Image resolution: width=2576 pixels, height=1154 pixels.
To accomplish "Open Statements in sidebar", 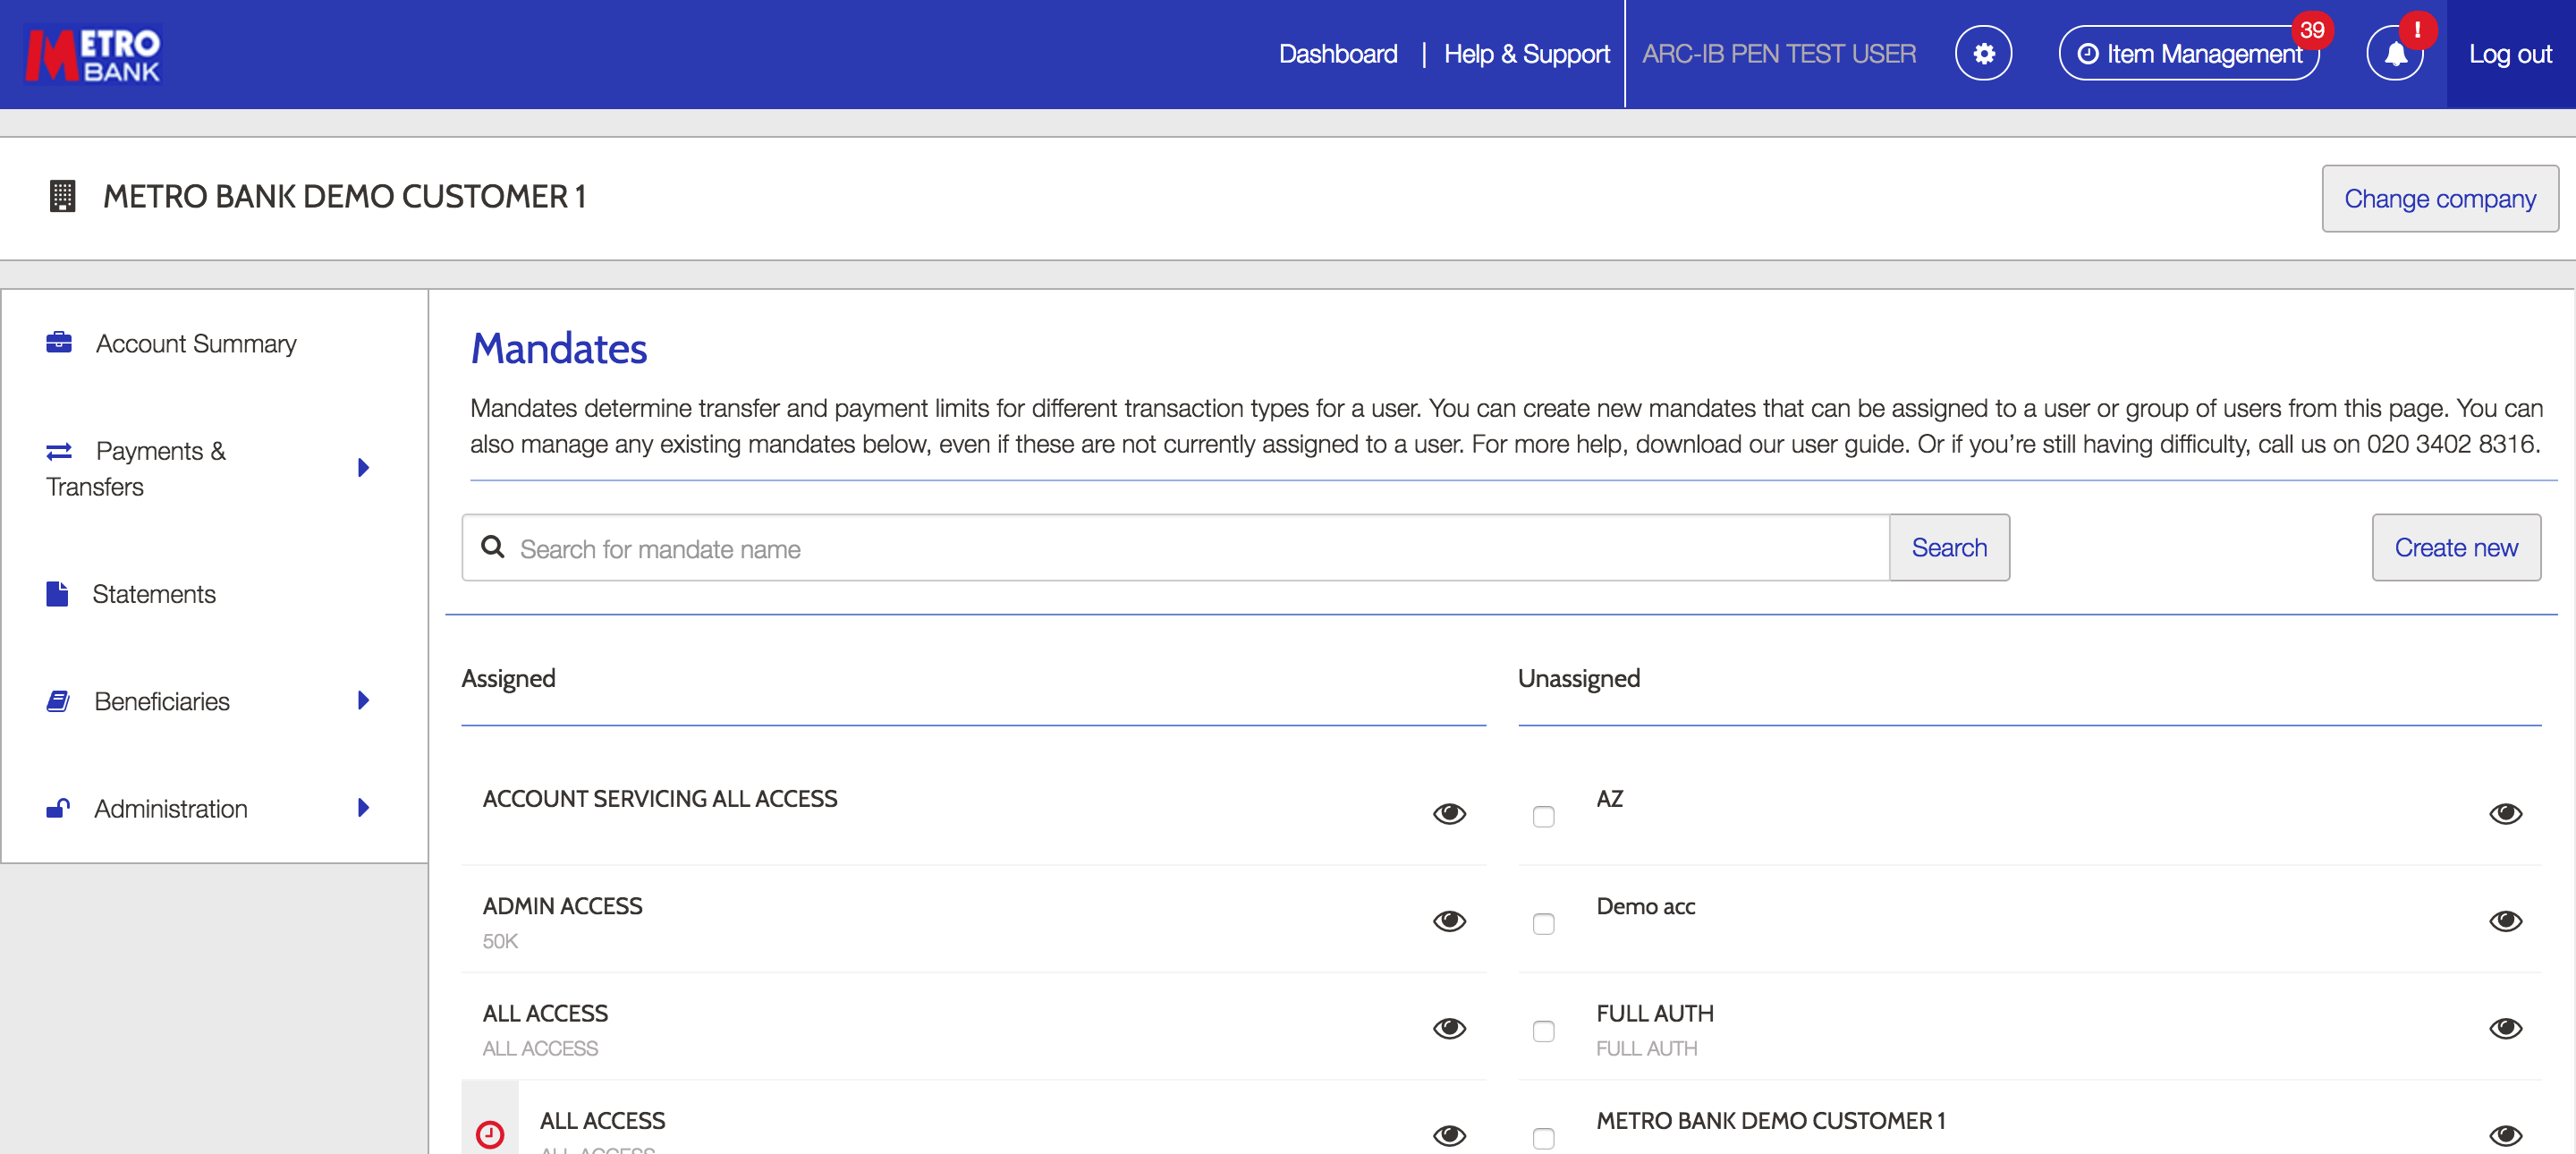I will 154,594.
